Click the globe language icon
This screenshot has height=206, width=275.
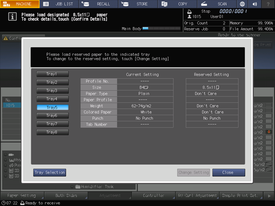[x=242, y=4]
